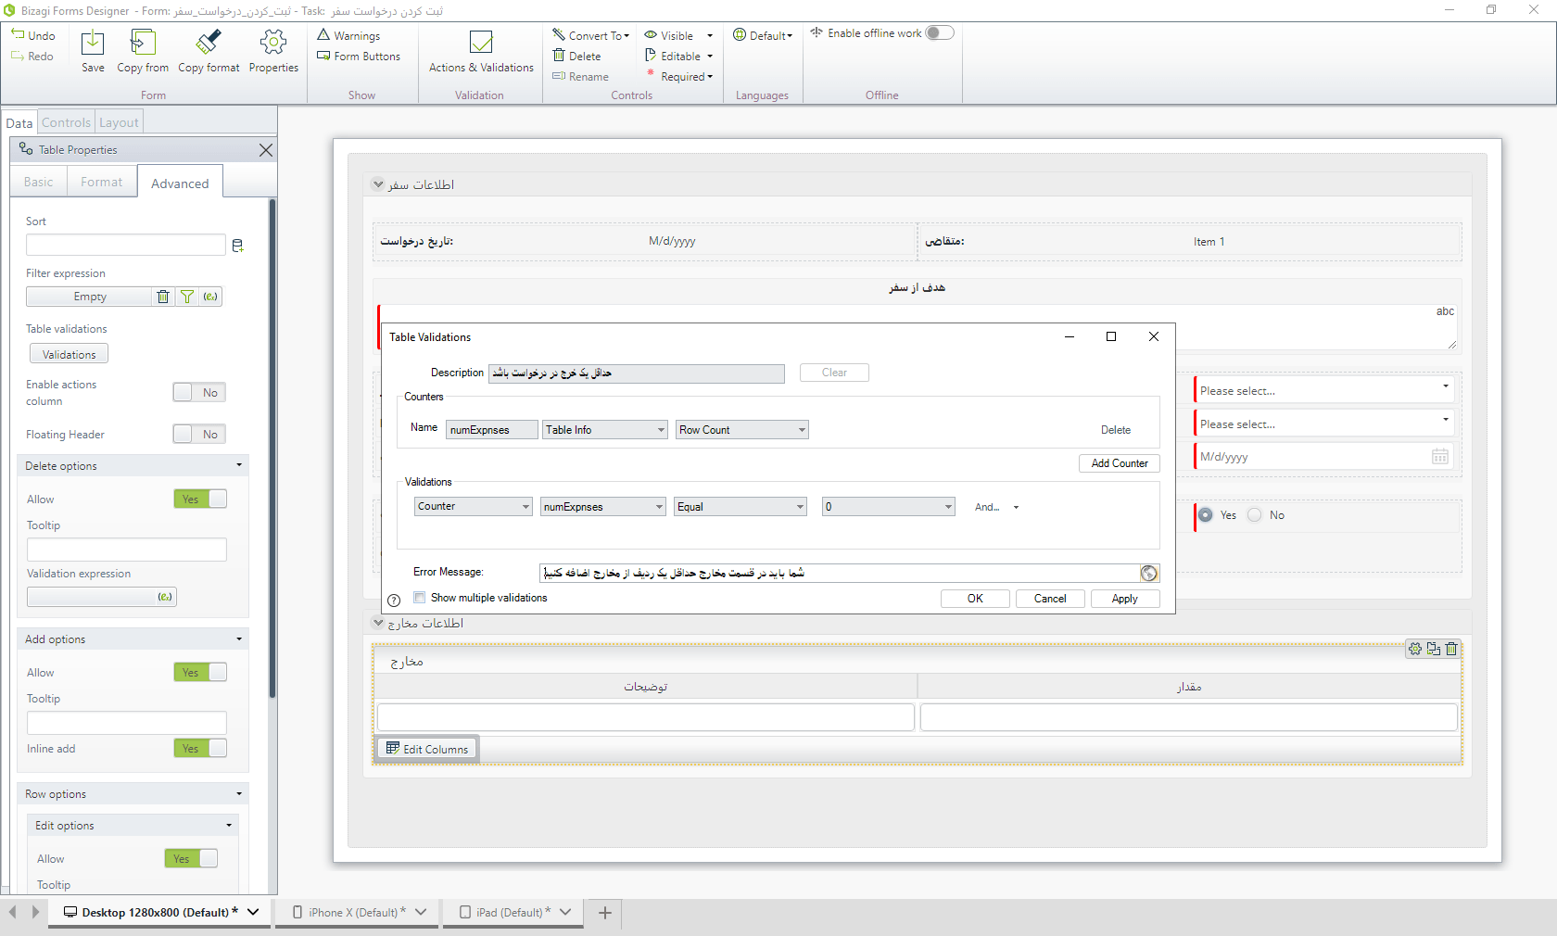Image resolution: width=1557 pixels, height=936 pixels.
Task: Click the Sort expression icon
Action: (237, 246)
